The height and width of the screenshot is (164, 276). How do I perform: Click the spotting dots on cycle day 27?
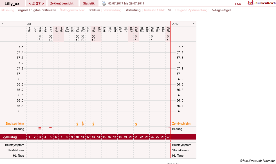pos(168,128)
